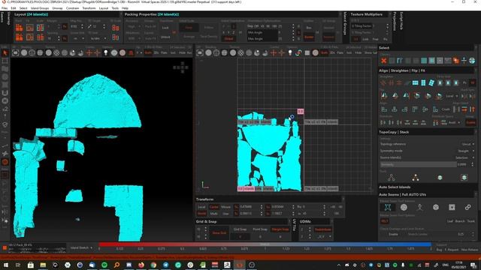Click the Scale icon in Layout panel

40,28
